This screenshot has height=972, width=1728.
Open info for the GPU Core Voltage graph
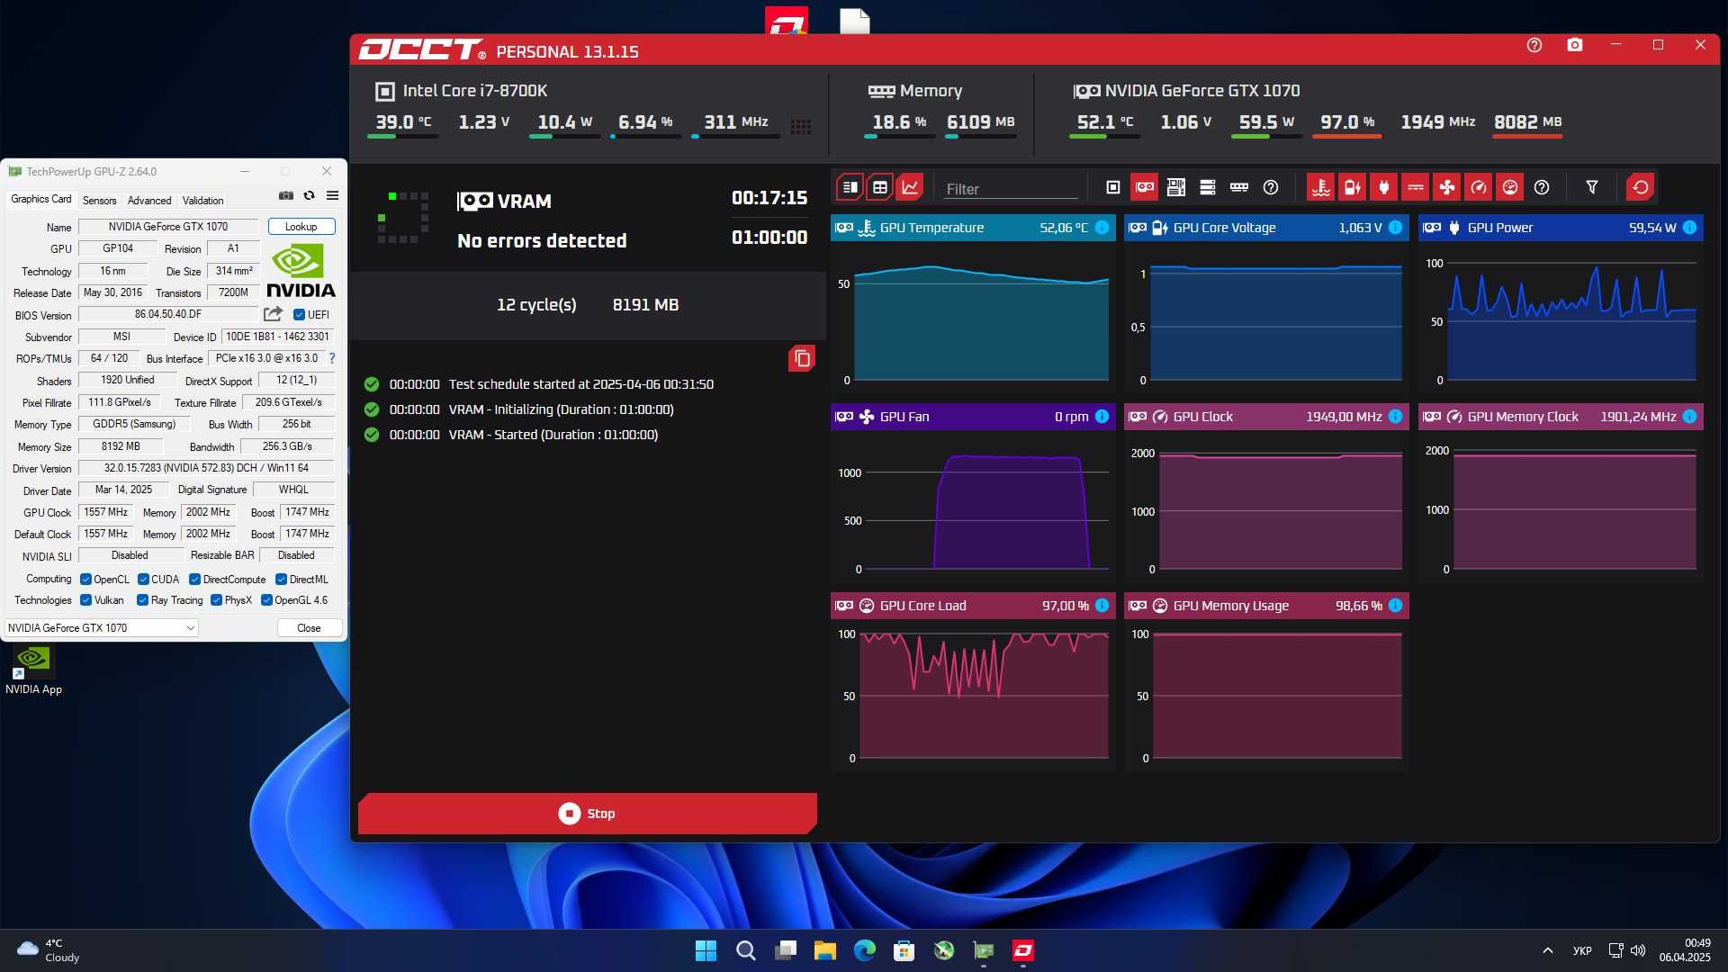pyautogui.click(x=1395, y=228)
